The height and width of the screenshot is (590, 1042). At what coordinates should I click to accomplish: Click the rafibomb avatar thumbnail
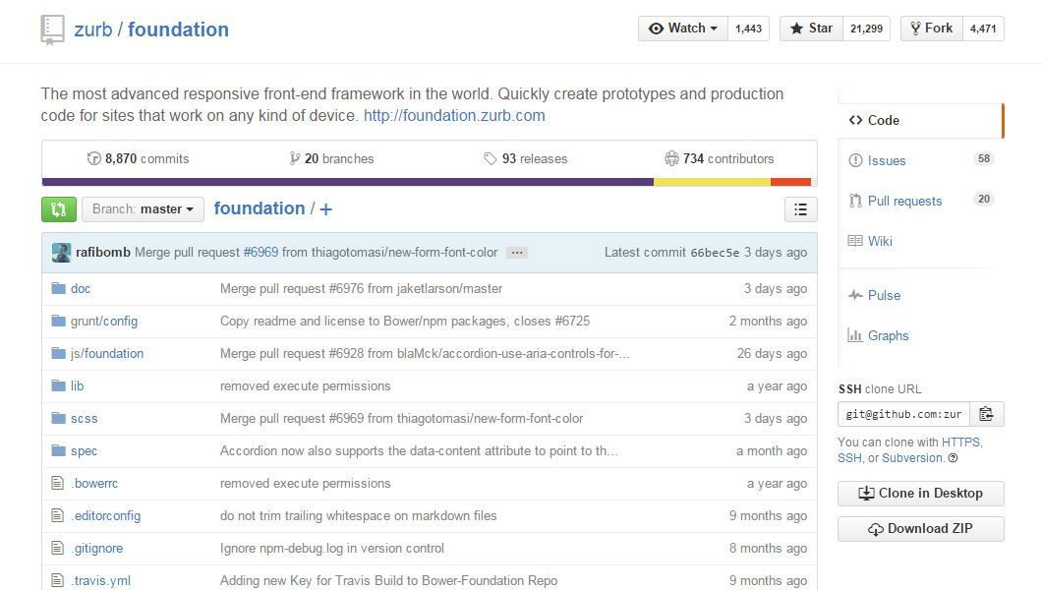(x=61, y=253)
